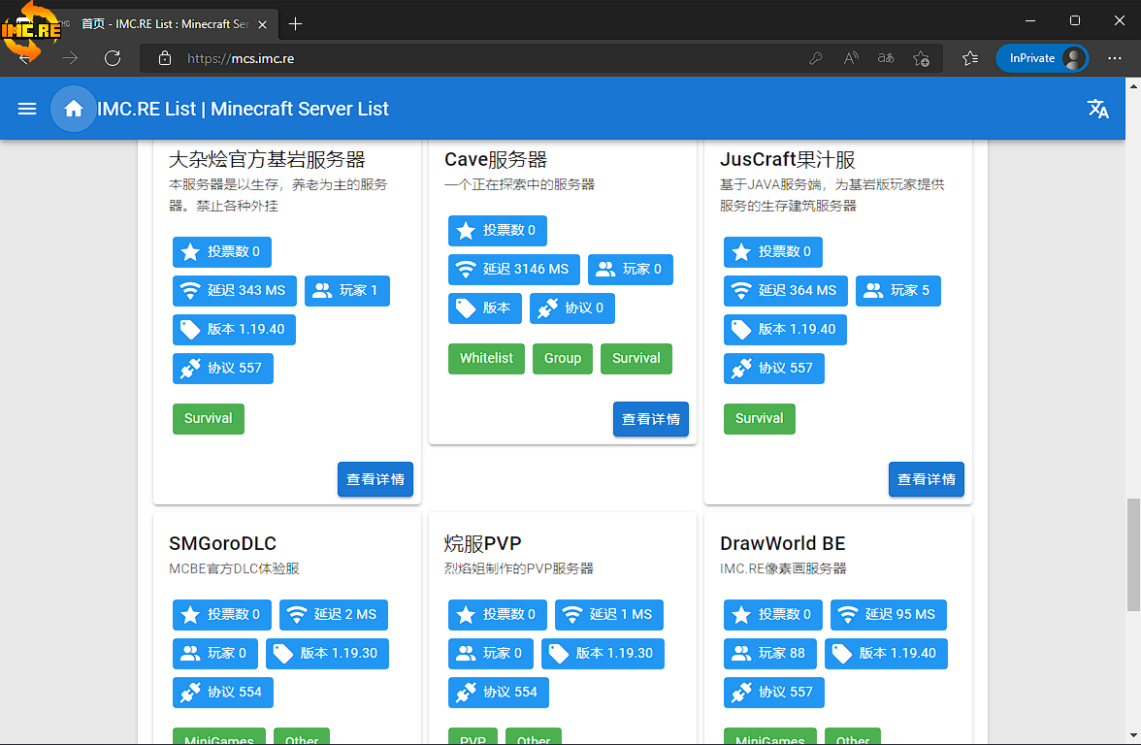Click the 玩家 88 chip on DrawWorld BE

(770, 653)
